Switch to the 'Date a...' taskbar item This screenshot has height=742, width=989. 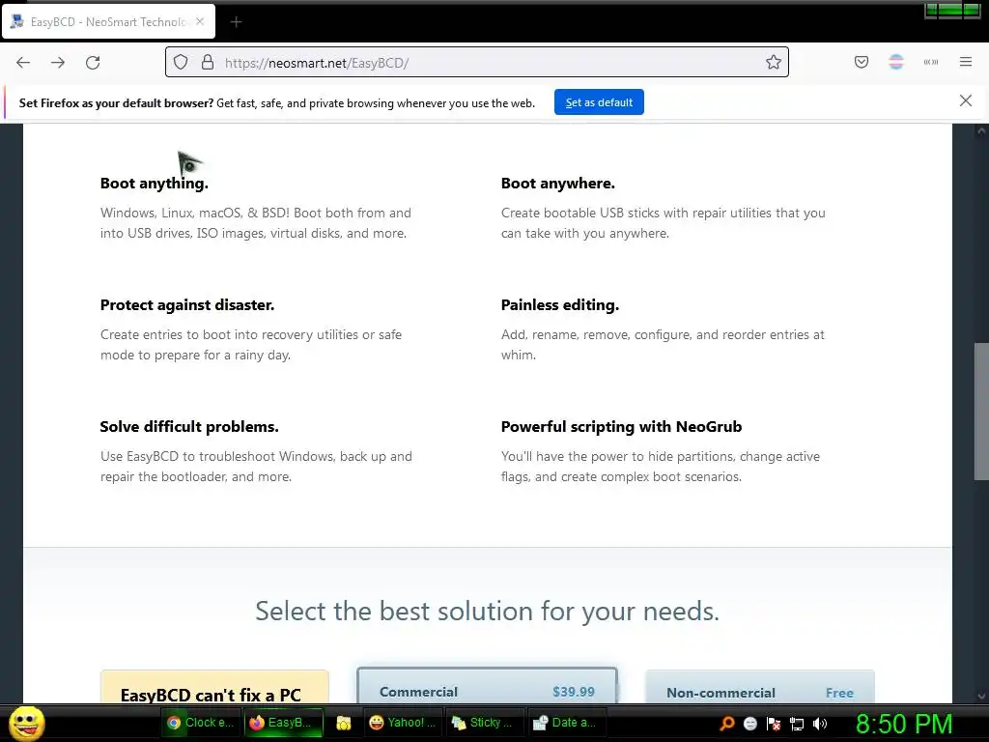[x=566, y=723]
